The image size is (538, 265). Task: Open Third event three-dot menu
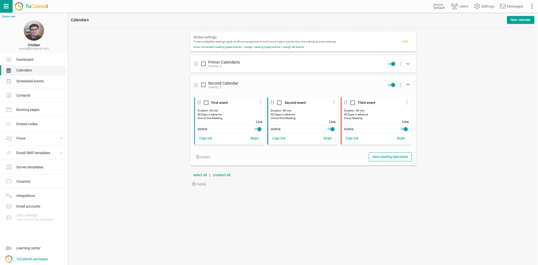(407, 103)
